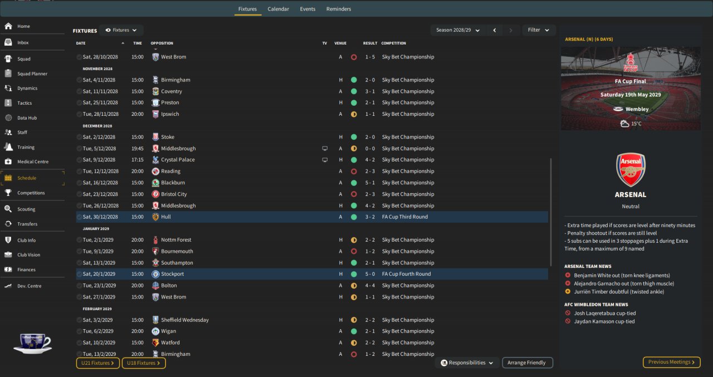Open Training cone icon

pos(8,147)
